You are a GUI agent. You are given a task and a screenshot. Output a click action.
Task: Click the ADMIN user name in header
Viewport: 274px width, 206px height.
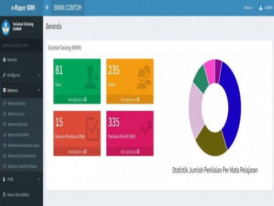[269, 7]
